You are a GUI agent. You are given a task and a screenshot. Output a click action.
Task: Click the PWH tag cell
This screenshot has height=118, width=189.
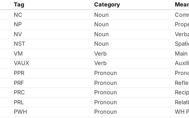[x=20, y=112]
